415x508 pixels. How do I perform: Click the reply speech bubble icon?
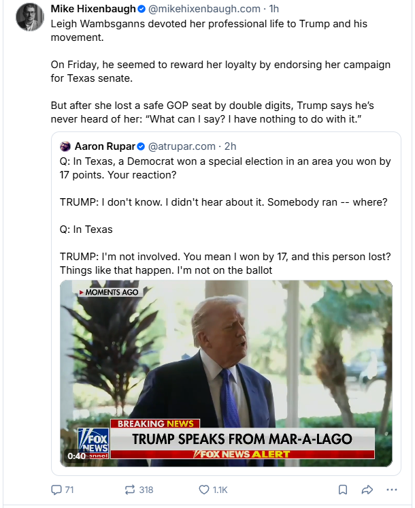(56, 490)
